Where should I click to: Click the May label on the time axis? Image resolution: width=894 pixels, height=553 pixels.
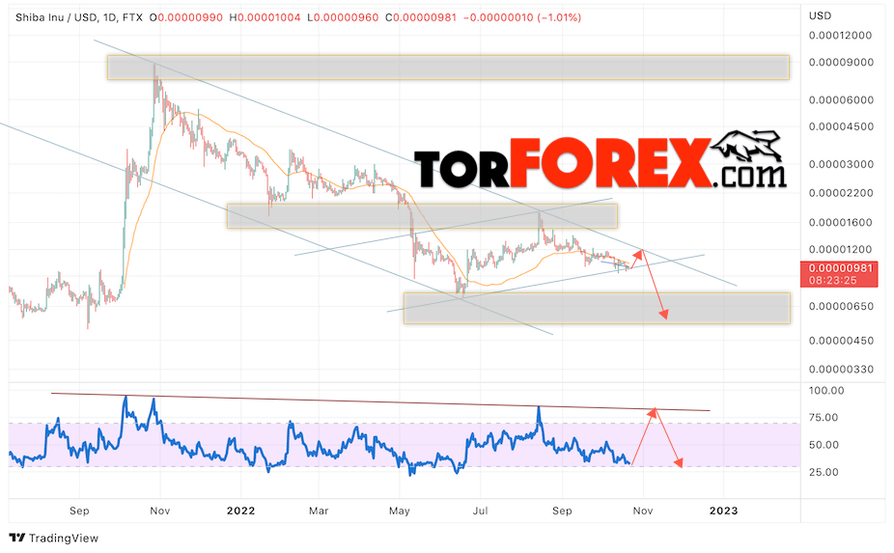click(x=399, y=511)
